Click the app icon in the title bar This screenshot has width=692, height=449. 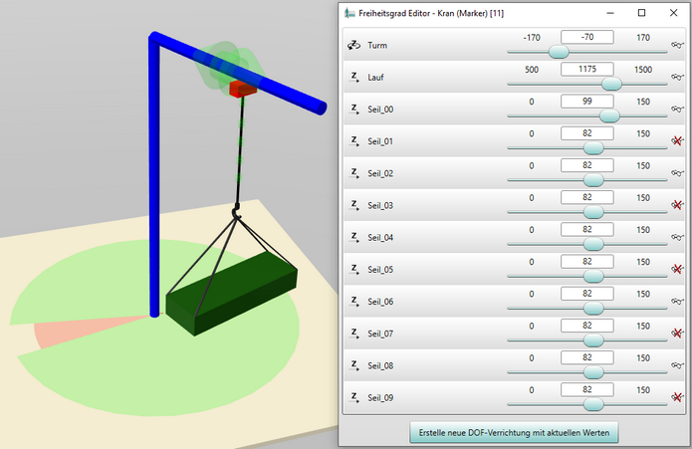pos(349,13)
